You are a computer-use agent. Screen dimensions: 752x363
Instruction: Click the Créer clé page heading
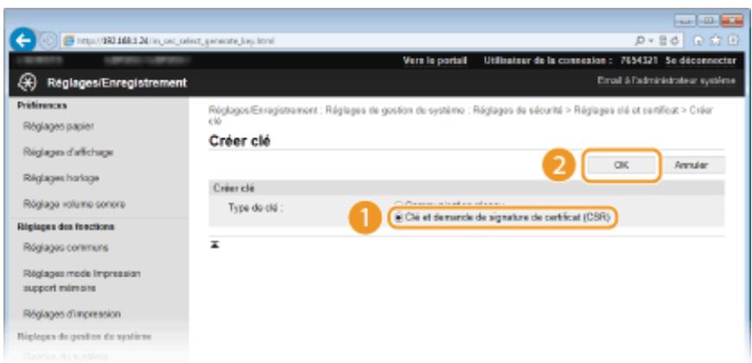[239, 142]
